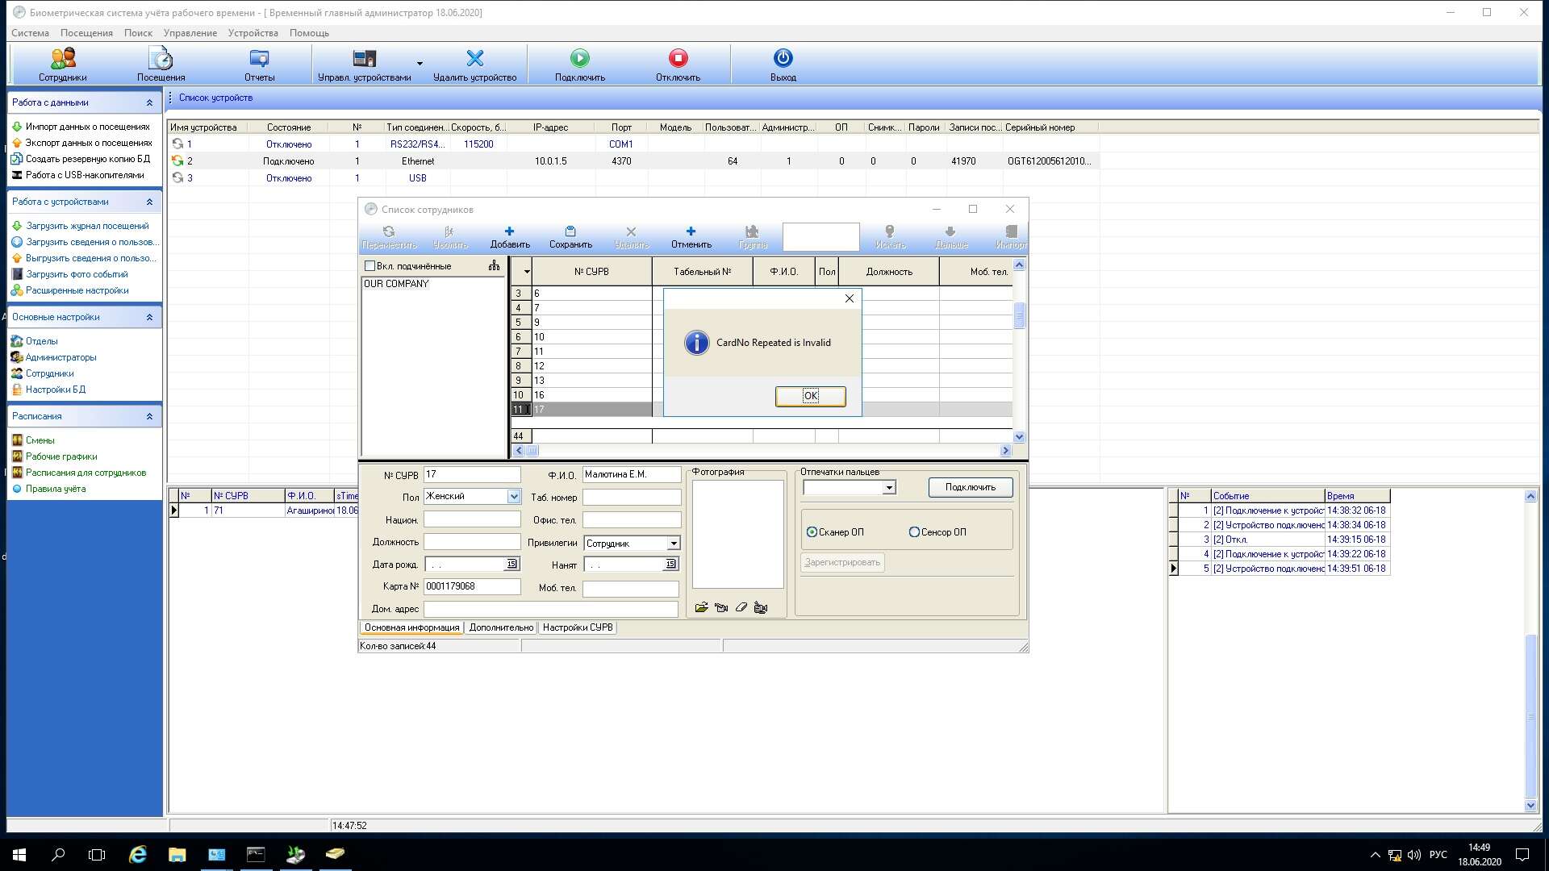
Task: Select the Сенсор ОП radio button
Action: click(x=914, y=532)
